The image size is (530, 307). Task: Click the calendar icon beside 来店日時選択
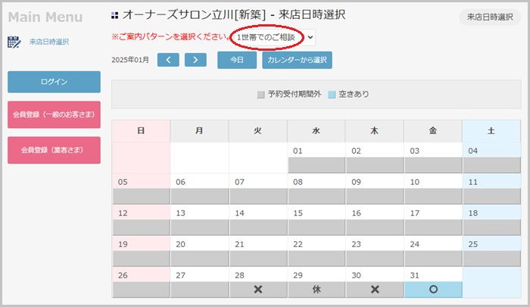click(14, 42)
